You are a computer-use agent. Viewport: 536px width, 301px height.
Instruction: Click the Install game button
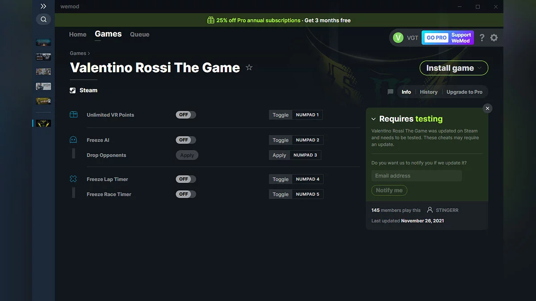454,68
